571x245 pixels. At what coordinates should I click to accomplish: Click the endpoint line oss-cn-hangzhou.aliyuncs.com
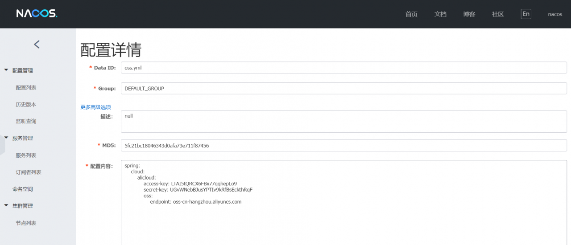[x=195, y=202]
